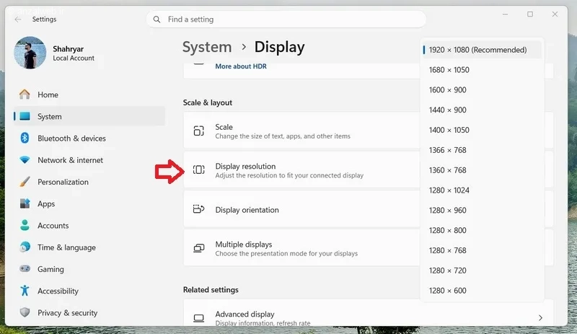Click the Privacy & security shield icon
577x334 pixels.
25,312
